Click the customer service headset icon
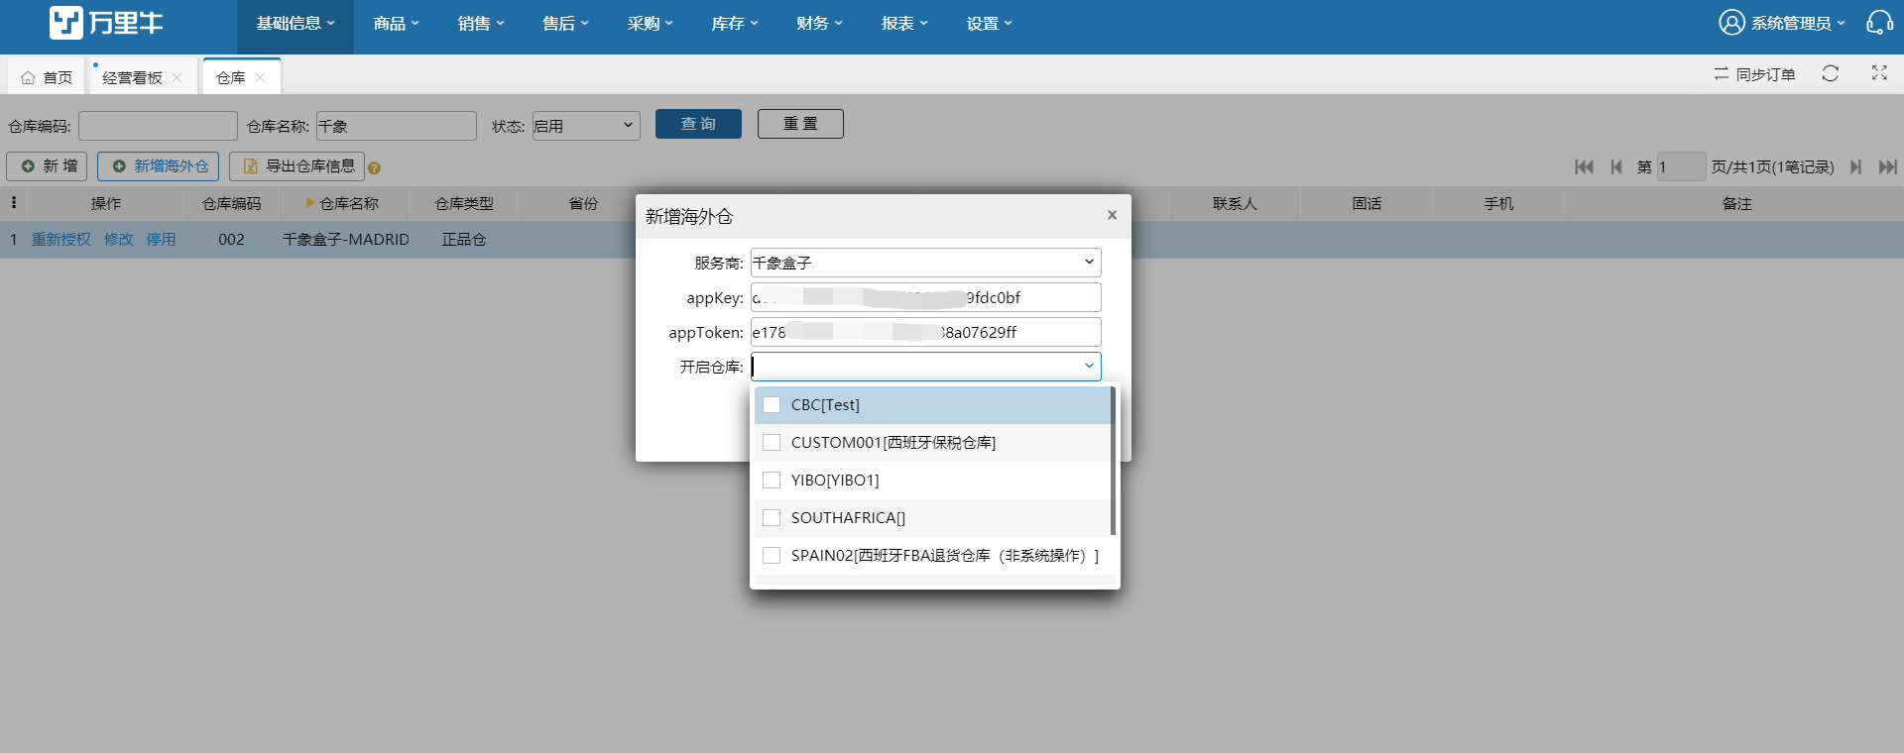 (1879, 23)
